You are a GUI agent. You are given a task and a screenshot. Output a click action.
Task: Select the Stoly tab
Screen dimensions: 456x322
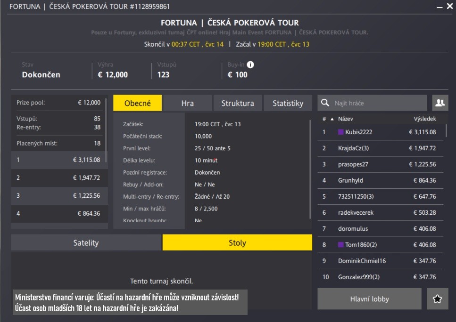(x=237, y=242)
